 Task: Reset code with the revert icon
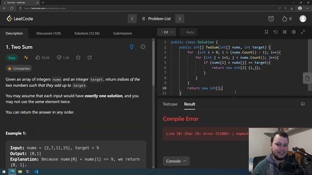tap(275, 32)
